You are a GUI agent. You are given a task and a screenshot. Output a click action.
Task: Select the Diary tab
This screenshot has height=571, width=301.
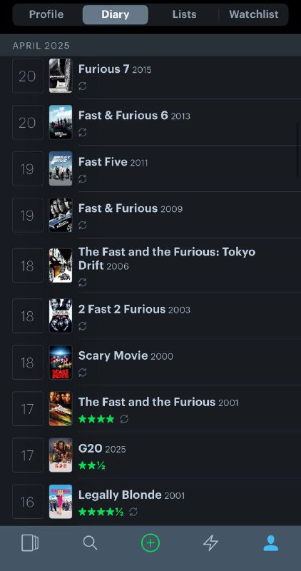116,14
